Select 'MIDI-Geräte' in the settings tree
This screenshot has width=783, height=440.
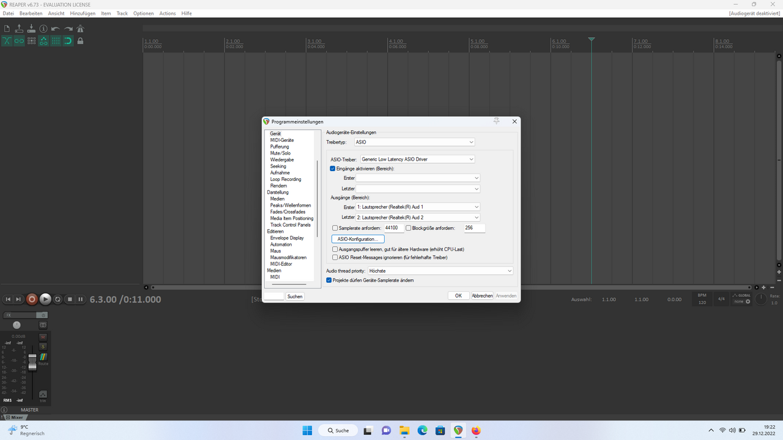pos(282,141)
